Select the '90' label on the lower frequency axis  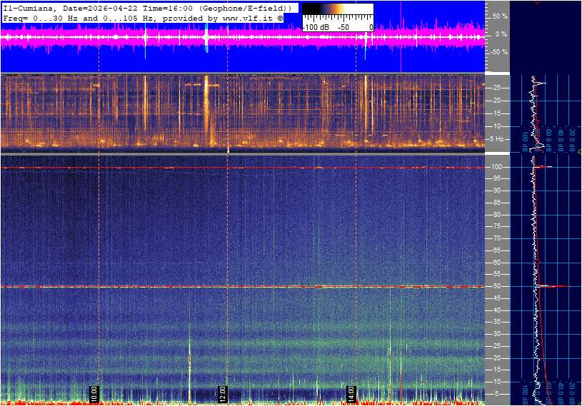496,191
